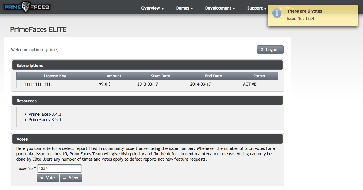
Task: Select the 2013-03-17 start date cell
Action: coord(161,84)
